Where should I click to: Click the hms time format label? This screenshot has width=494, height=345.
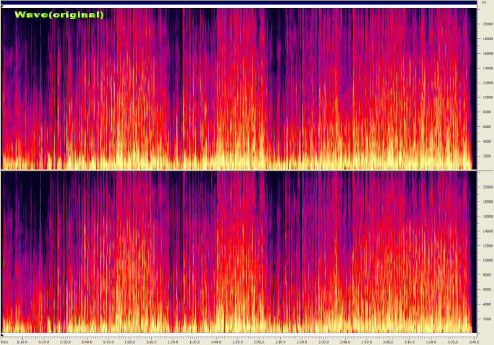(x=5, y=341)
